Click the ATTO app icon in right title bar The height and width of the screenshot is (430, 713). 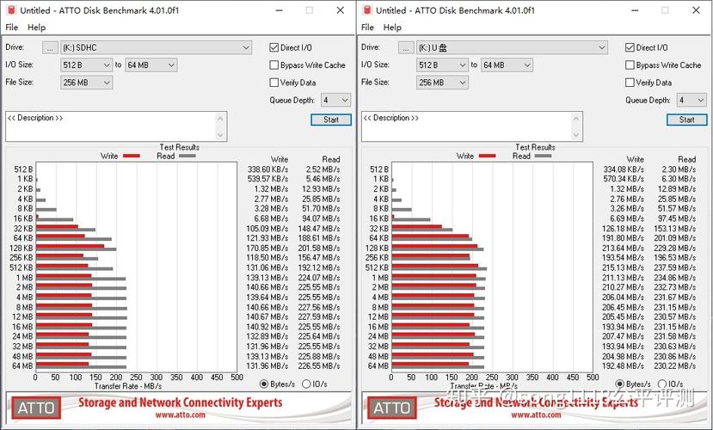coord(367,10)
